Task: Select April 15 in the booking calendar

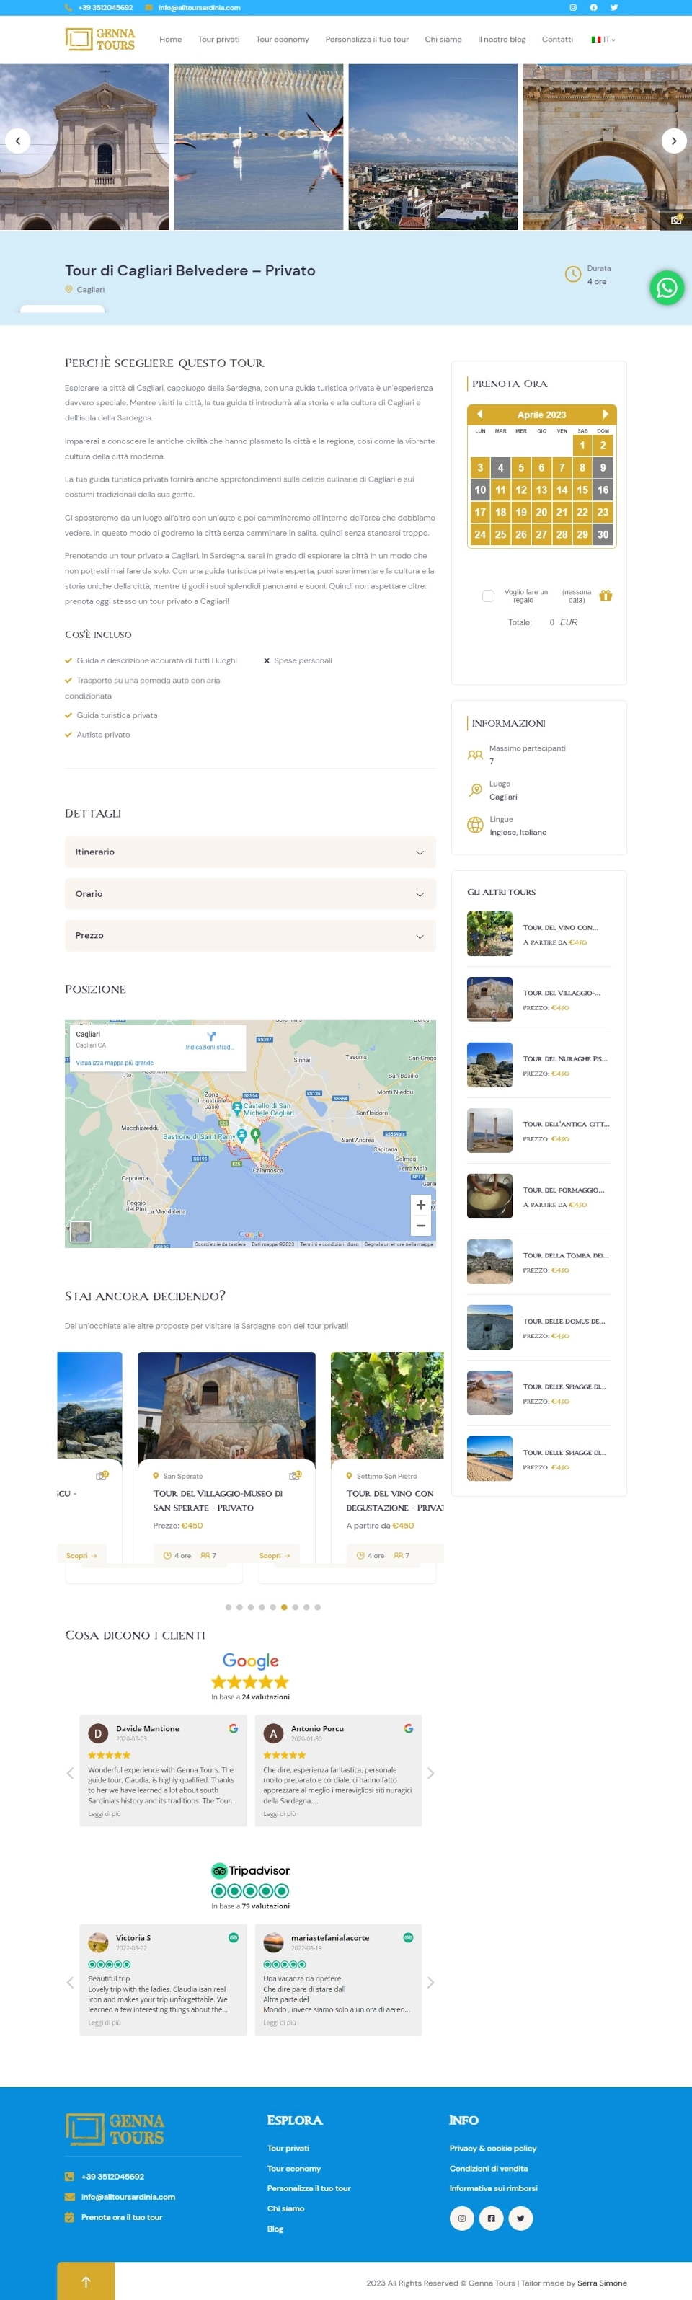Action: (x=582, y=490)
